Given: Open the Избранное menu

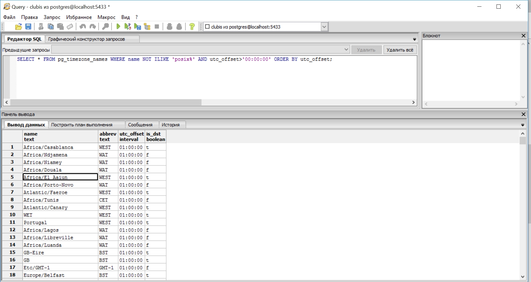Looking at the screenshot, I should pyautogui.click(x=79, y=17).
